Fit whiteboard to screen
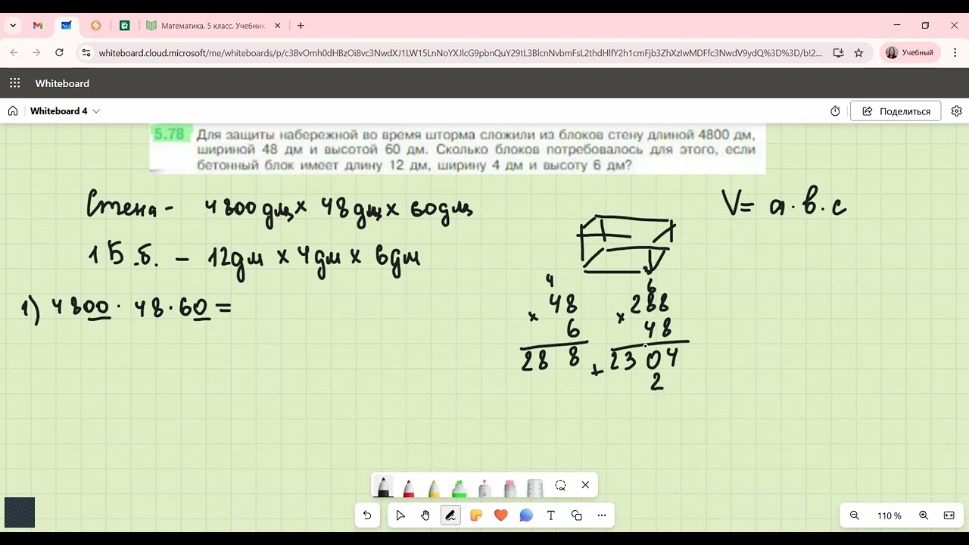 coord(949,515)
